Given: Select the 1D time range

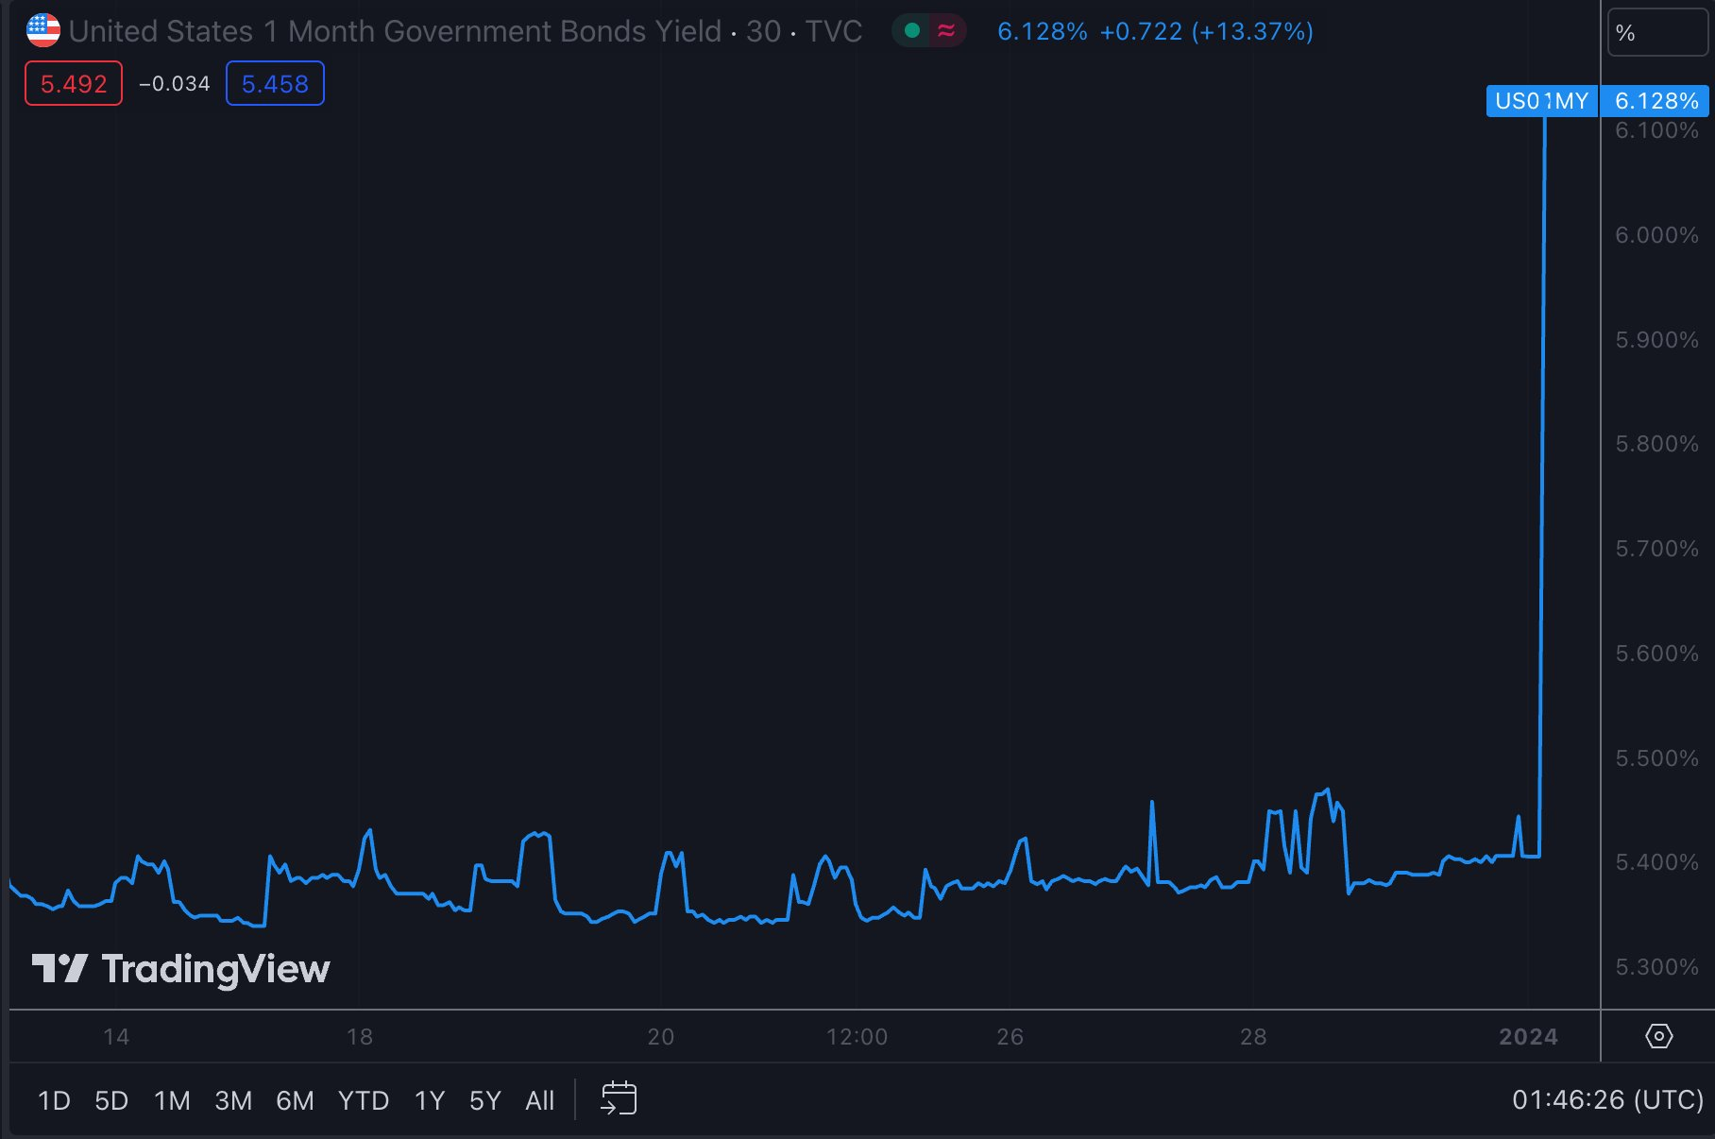Looking at the screenshot, I should (54, 1100).
